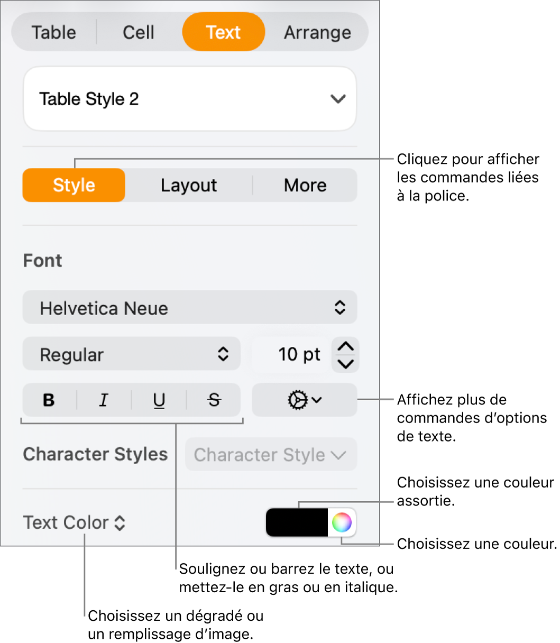Open the Text Color fill options
Image resolution: width=560 pixels, height=643 pixels.
pyautogui.click(x=74, y=522)
